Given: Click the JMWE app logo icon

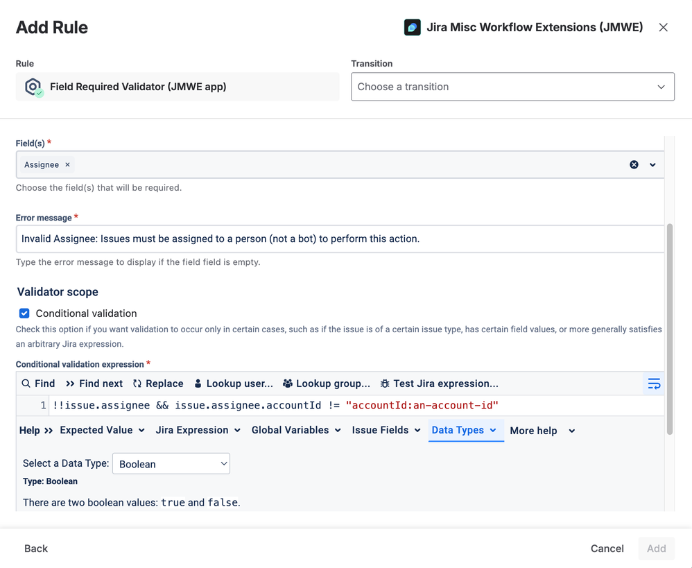Looking at the screenshot, I should click(412, 27).
